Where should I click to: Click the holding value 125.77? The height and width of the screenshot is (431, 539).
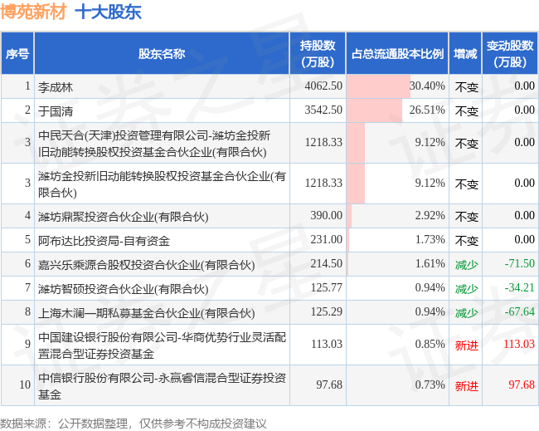327,287
